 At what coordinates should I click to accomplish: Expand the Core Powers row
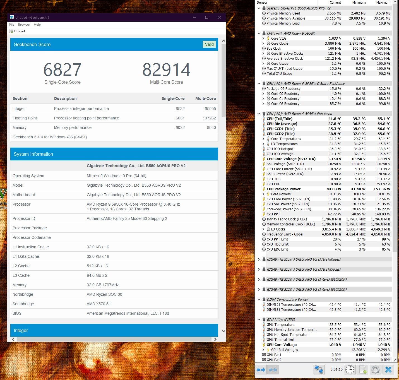point(263,194)
